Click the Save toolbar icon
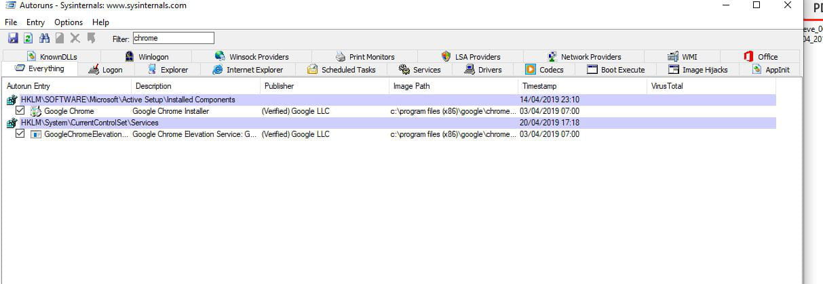 (13, 38)
